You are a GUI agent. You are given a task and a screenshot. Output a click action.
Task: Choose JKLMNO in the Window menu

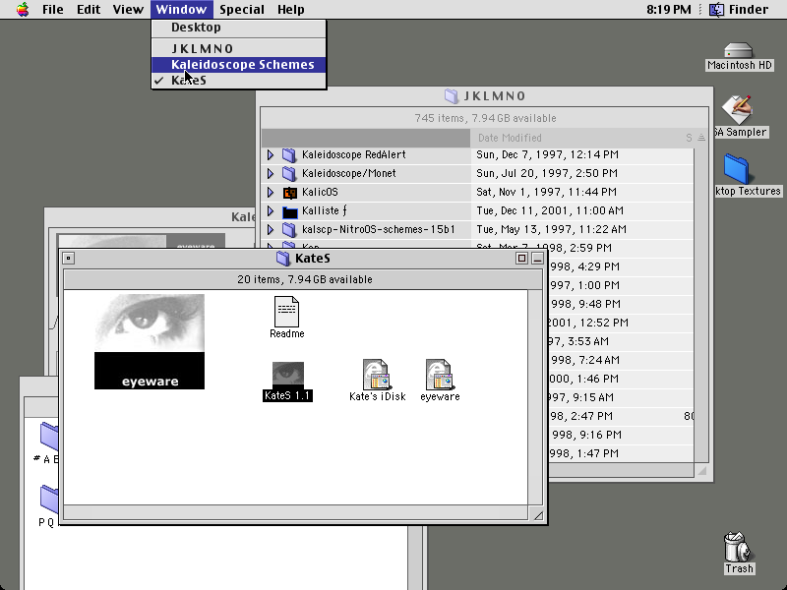tap(239, 48)
